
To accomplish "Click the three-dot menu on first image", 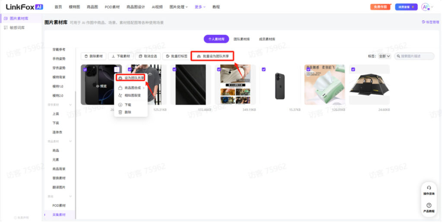I will pos(117,69).
